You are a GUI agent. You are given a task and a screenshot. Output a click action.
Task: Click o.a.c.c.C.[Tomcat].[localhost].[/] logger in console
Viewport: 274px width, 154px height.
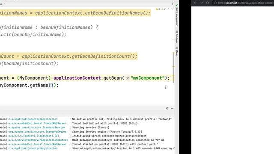(33, 136)
